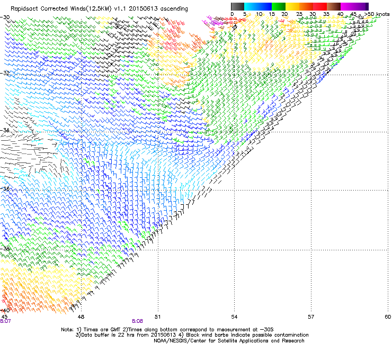Pick the brown 35–40 knots legend segment
The height and width of the screenshot is (344, 392).
(x=334, y=6)
